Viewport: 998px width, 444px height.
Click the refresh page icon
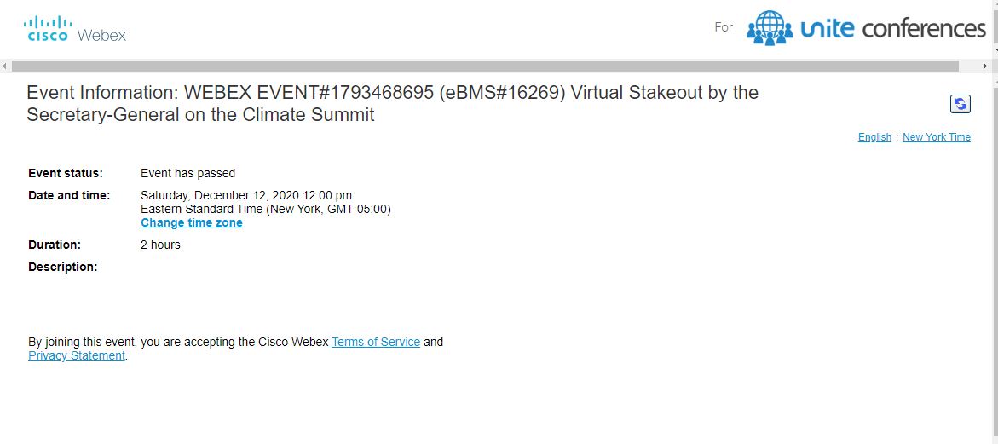coord(960,104)
